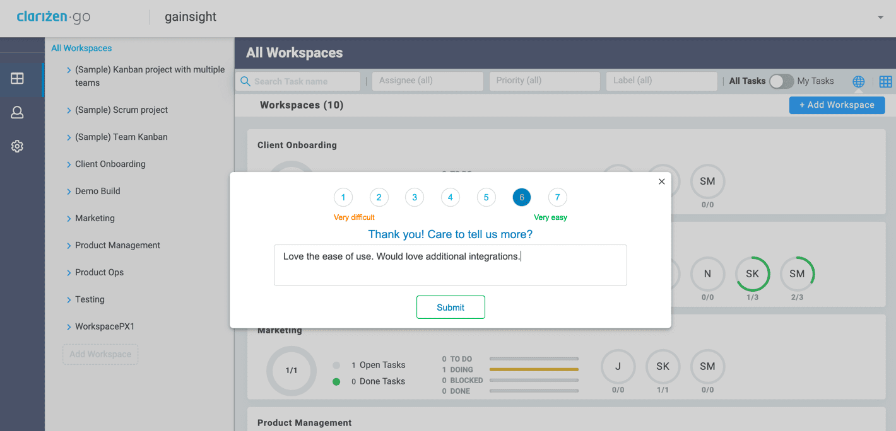The height and width of the screenshot is (431, 896).
Task: Open the Assignee (all) filter
Action: click(428, 81)
